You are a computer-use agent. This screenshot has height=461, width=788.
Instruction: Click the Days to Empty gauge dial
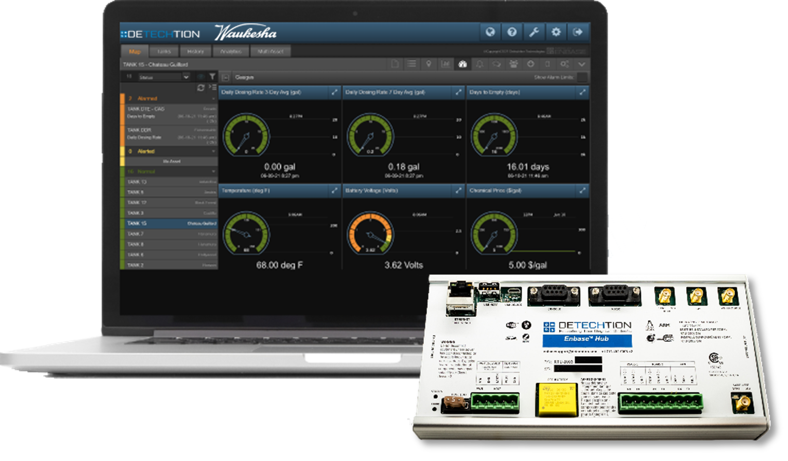pos(495,135)
